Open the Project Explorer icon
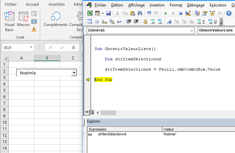The height and width of the screenshot is (153, 235). 197,13
